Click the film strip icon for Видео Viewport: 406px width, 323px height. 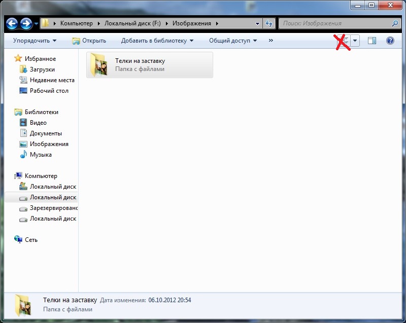23,123
